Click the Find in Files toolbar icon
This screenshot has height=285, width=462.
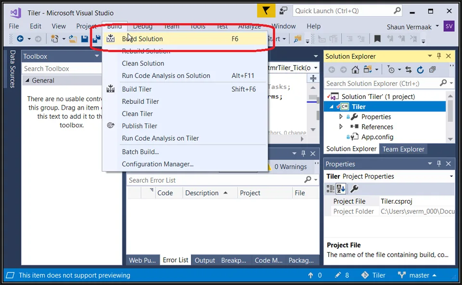298,38
